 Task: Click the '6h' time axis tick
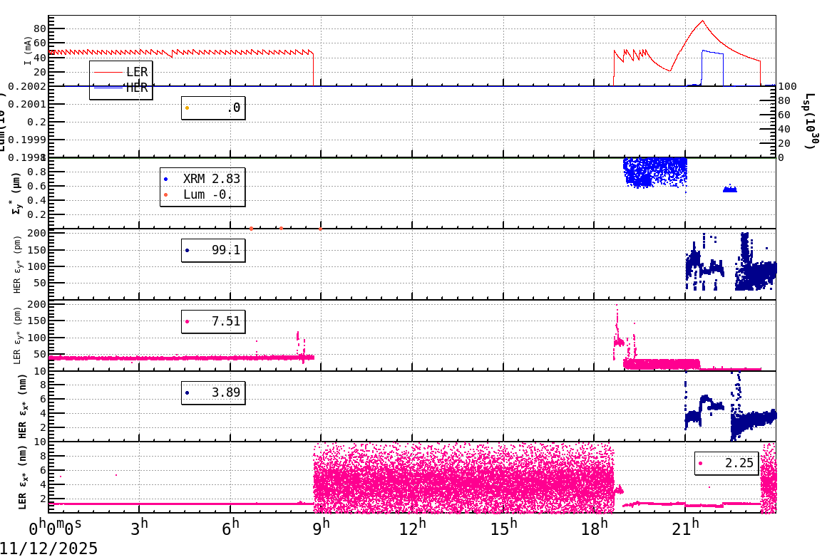point(230,528)
